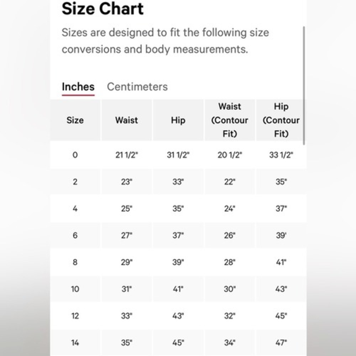Click the 21 1/2" waist value
This screenshot has width=356, height=356.
tap(126, 155)
